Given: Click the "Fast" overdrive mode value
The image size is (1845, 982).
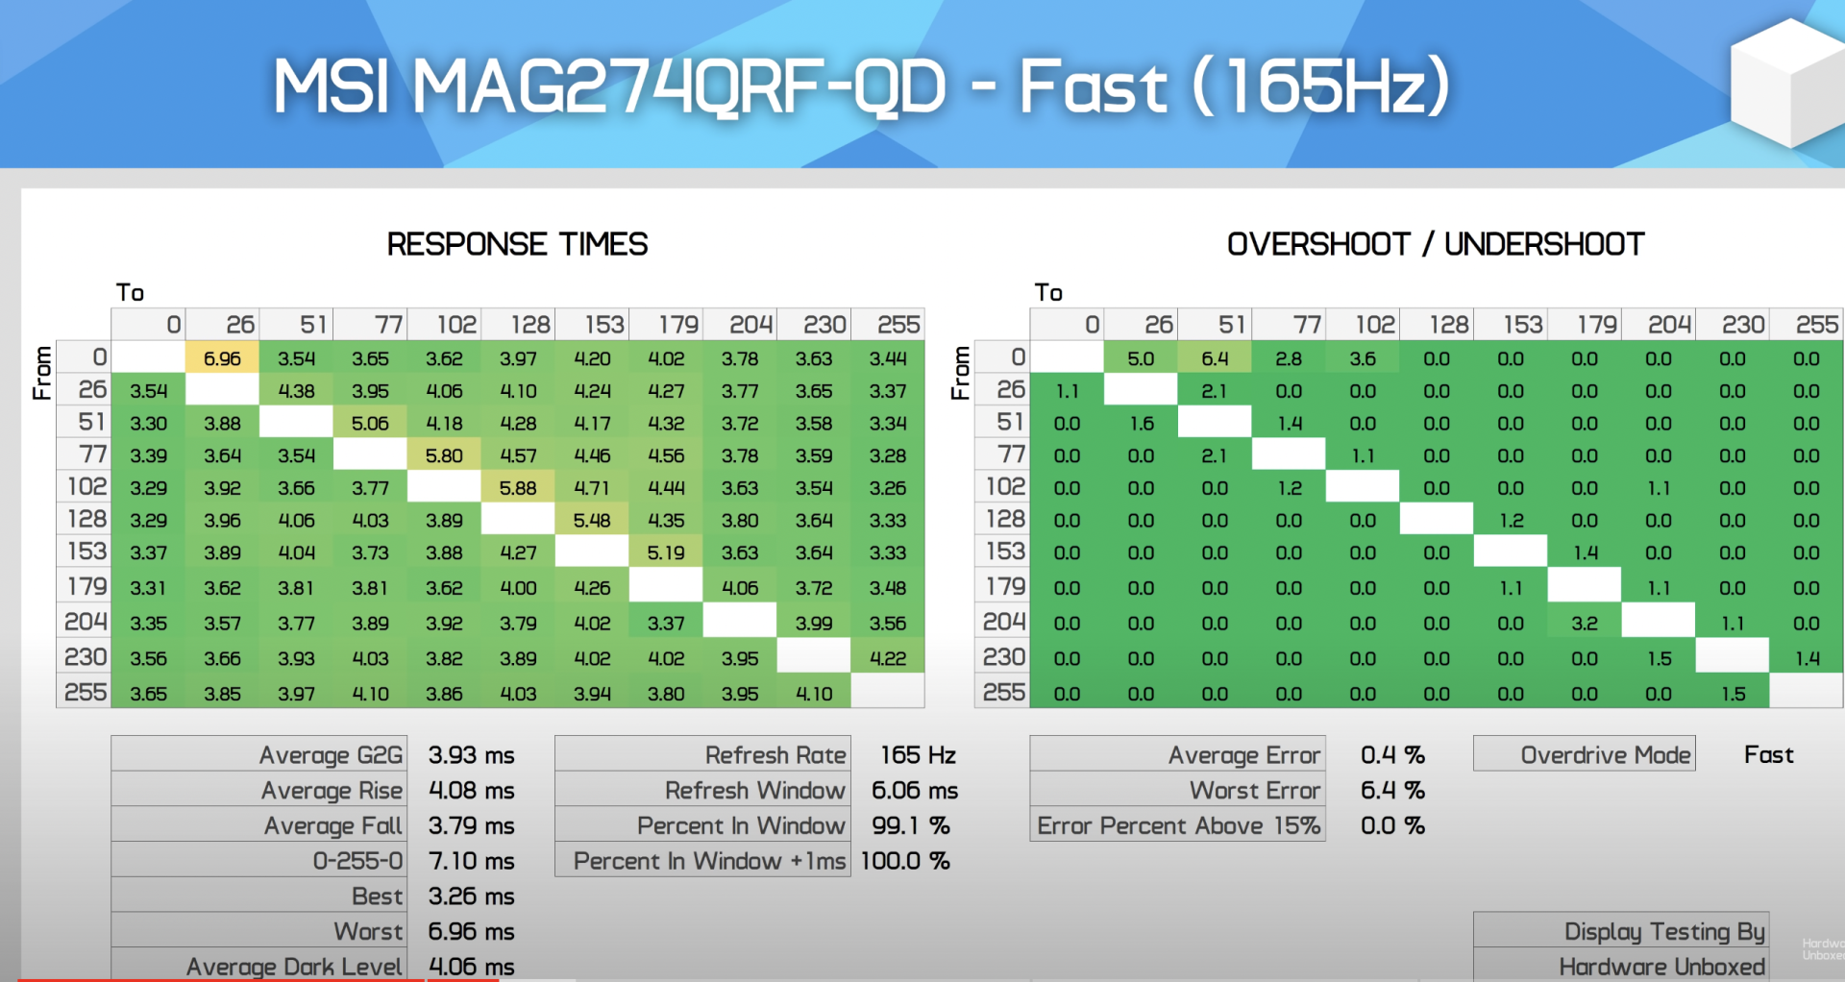Looking at the screenshot, I should (x=1768, y=755).
